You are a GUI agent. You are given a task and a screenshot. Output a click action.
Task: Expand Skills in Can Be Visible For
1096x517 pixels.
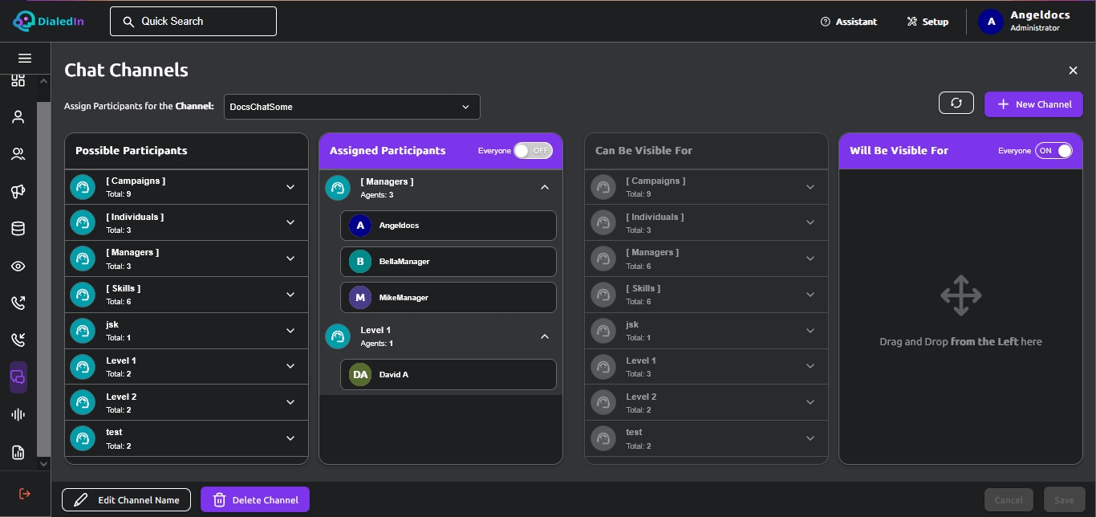(810, 295)
